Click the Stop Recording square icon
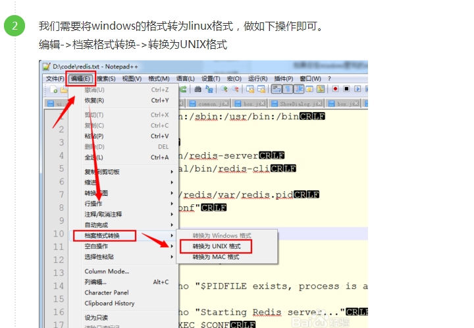The image size is (474, 328). pyautogui.click(x=346, y=89)
